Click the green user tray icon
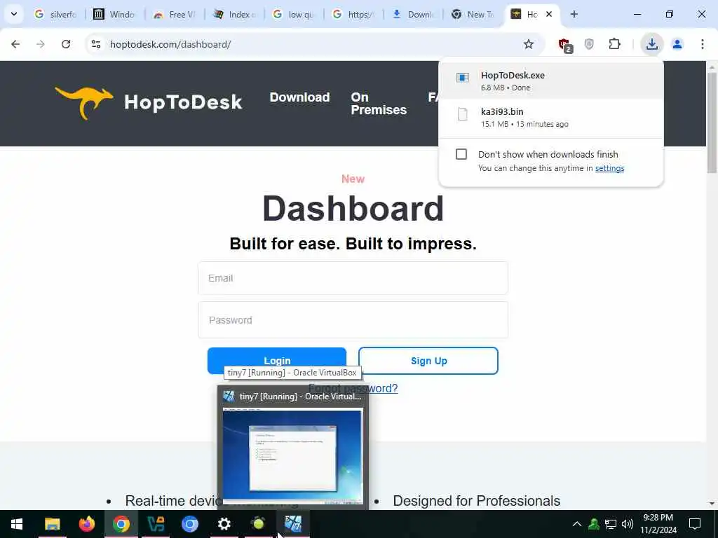Viewport: 718px width, 538px height. [x=594, y=524]
